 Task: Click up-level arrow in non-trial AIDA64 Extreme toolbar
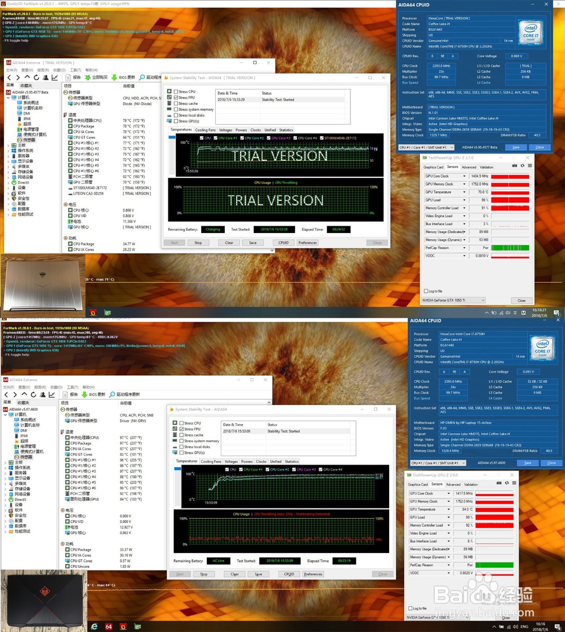pos(24,394)
